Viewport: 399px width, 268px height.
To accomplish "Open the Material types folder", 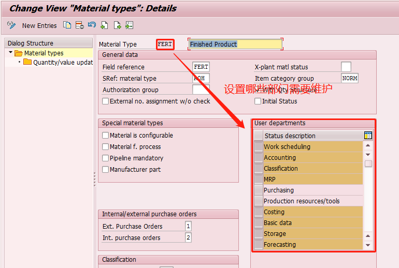I will (x=19, y=53).
